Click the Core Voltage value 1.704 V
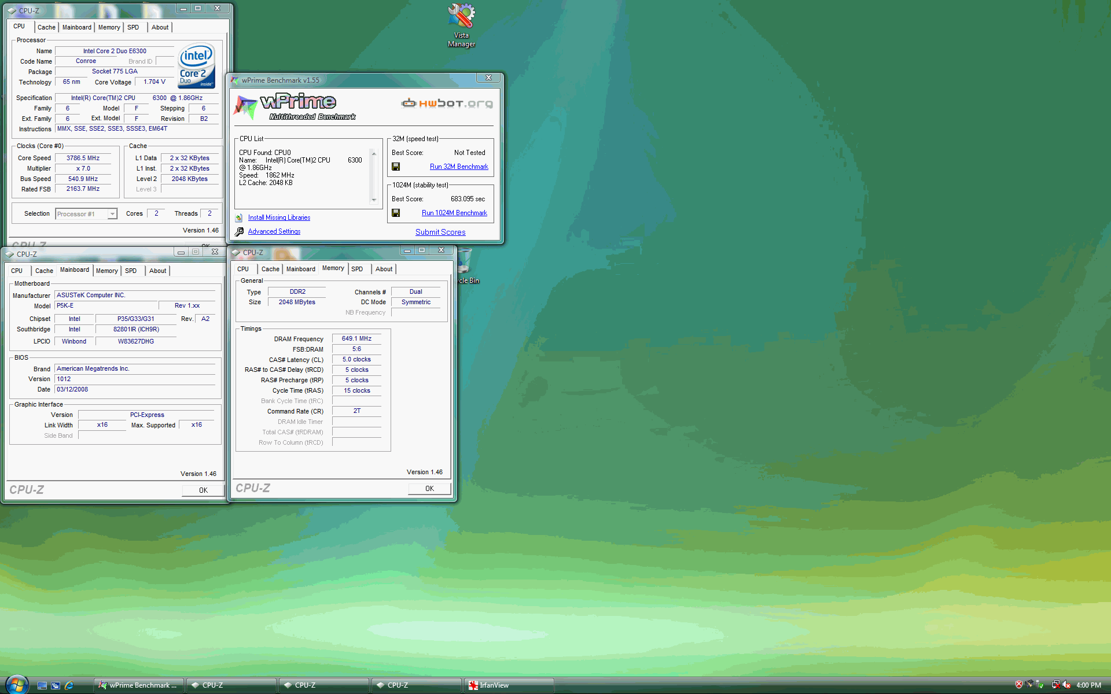Viewport: 1111px width, 694px height. click(154, 82)
